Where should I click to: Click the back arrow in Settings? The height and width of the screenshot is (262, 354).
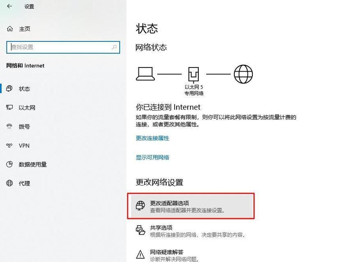(9, 6)
